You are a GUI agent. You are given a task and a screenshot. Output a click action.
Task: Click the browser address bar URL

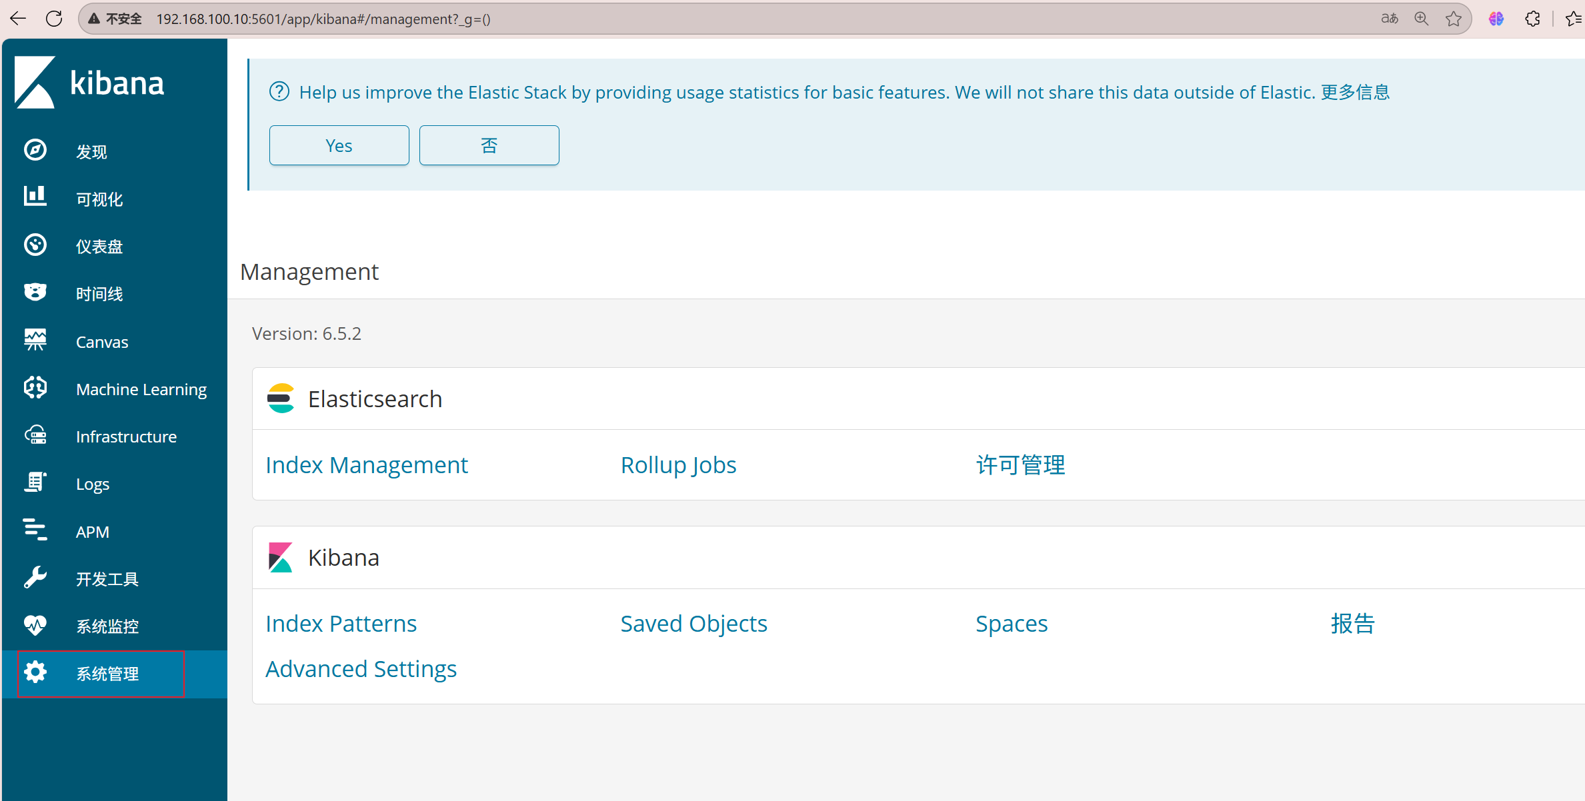coord(323,19)
